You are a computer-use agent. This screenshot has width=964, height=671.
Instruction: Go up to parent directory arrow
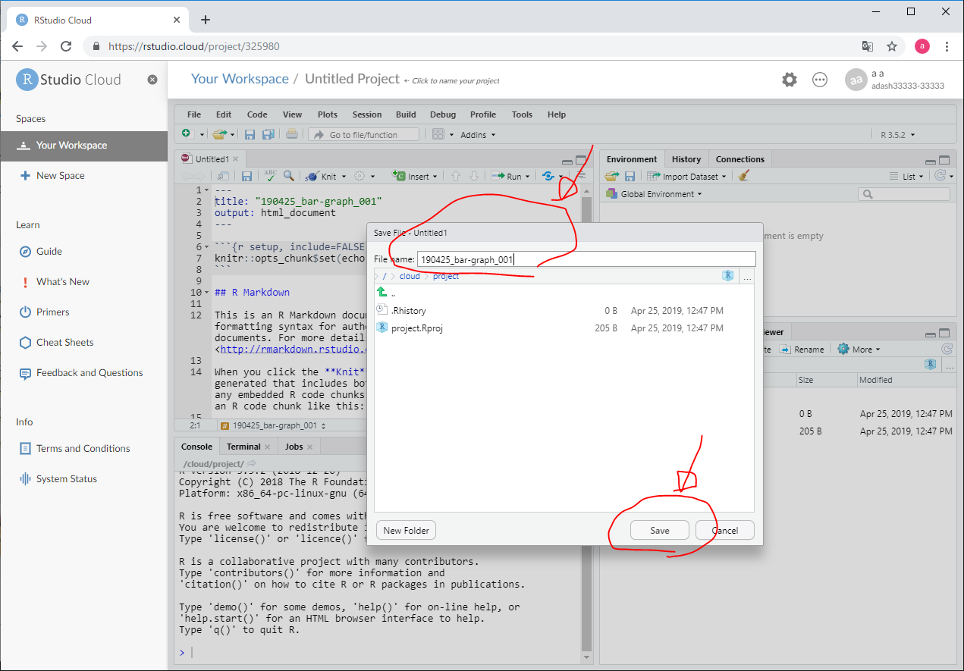382,293
